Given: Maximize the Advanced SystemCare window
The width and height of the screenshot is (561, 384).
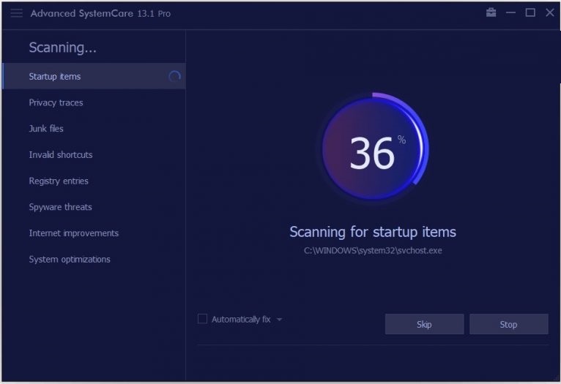Looking at the screenshot, I should click(x=530, y=13).
